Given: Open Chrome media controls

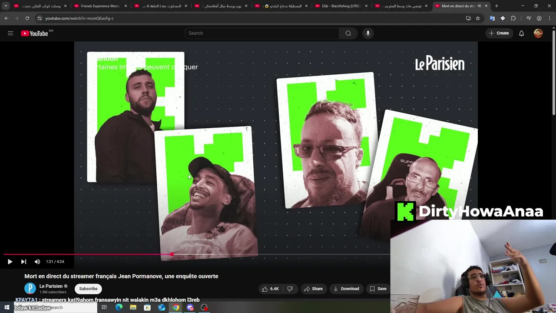Looking at the screenshot, I should click(x=529, y=18).
